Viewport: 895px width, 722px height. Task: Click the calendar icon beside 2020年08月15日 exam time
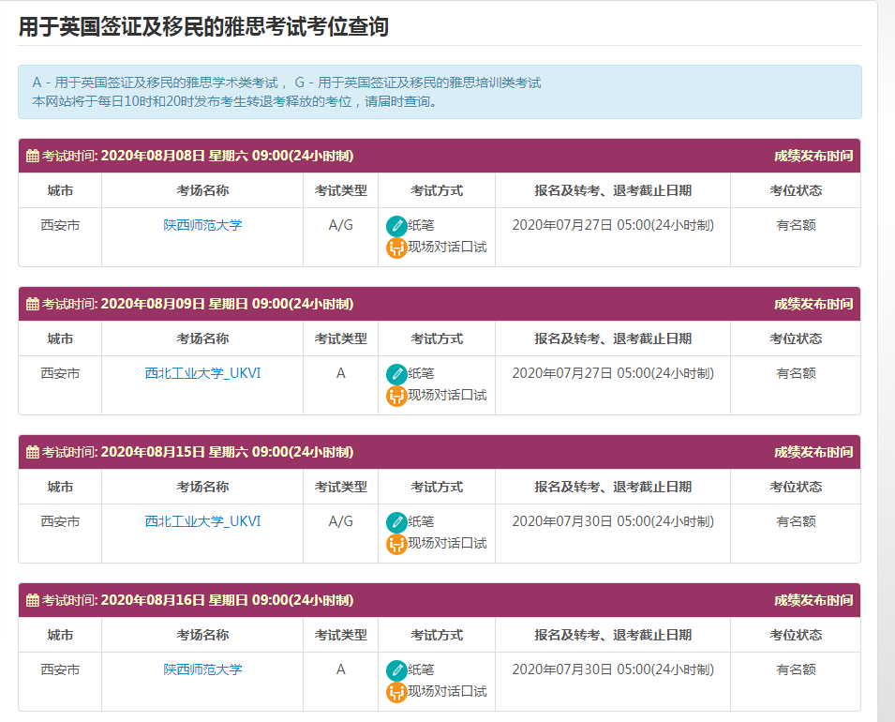click(33, 453)
